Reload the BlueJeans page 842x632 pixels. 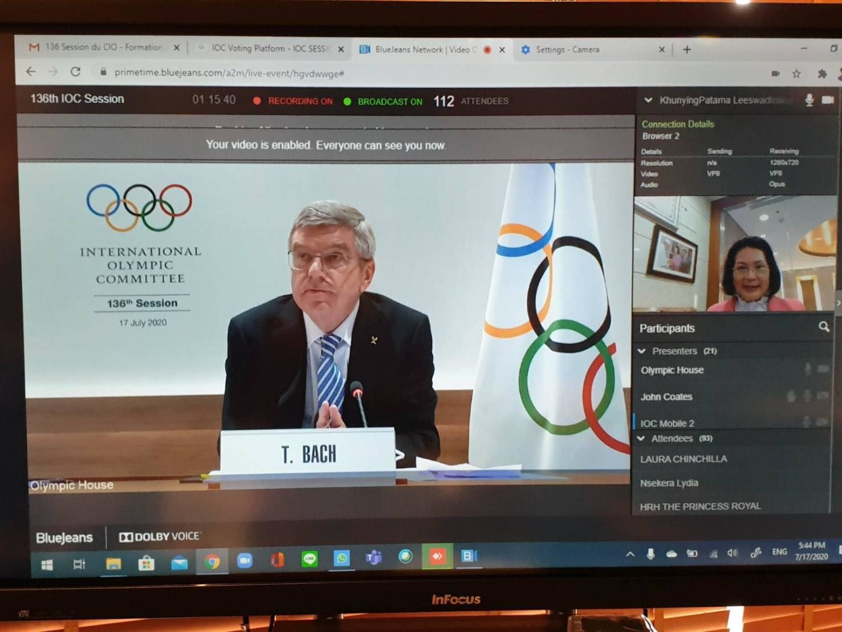pos(75,72)
